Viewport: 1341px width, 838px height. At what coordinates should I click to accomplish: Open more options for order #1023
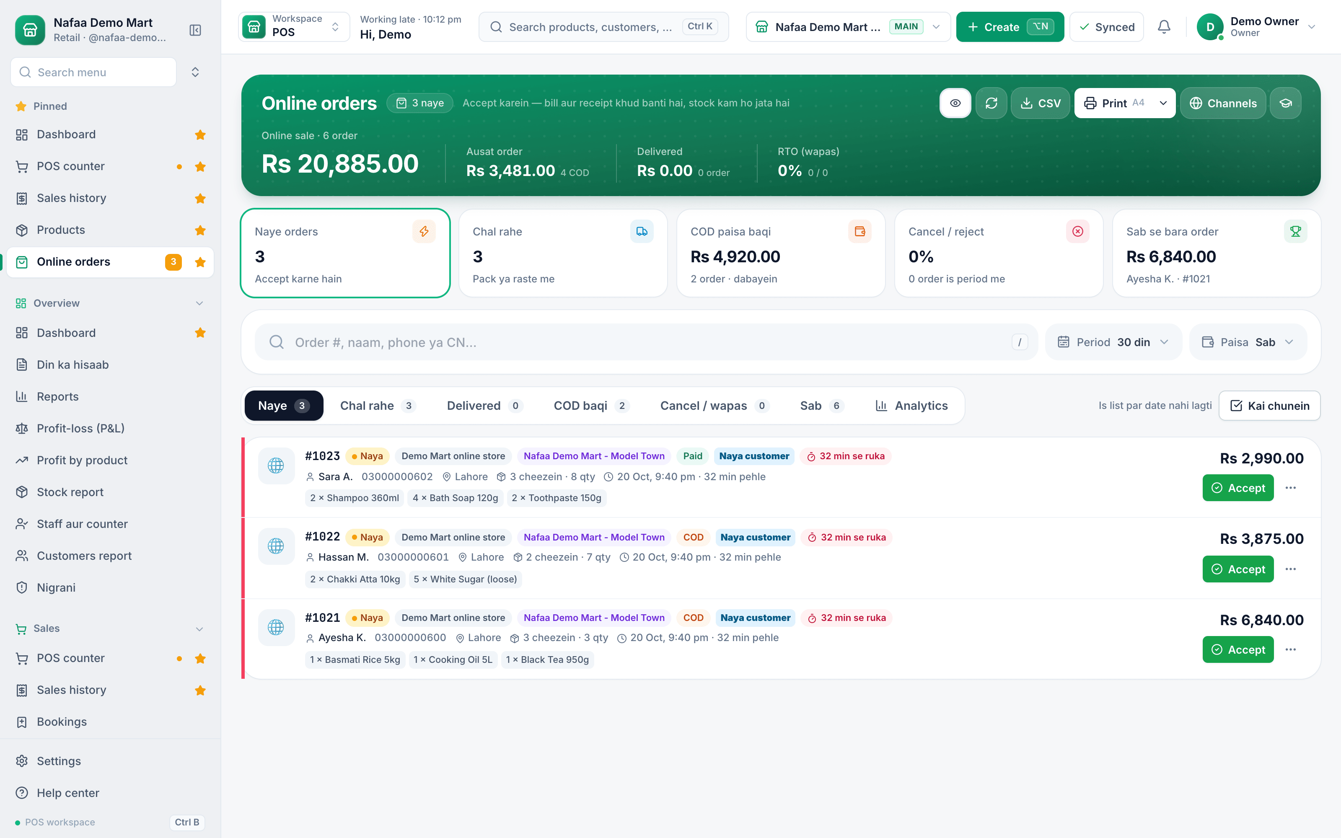click(x=1291, y=488)
